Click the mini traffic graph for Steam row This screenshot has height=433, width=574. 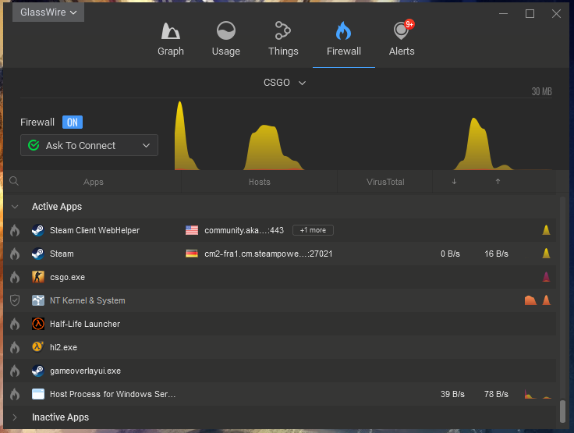click(x=546, y=254)
